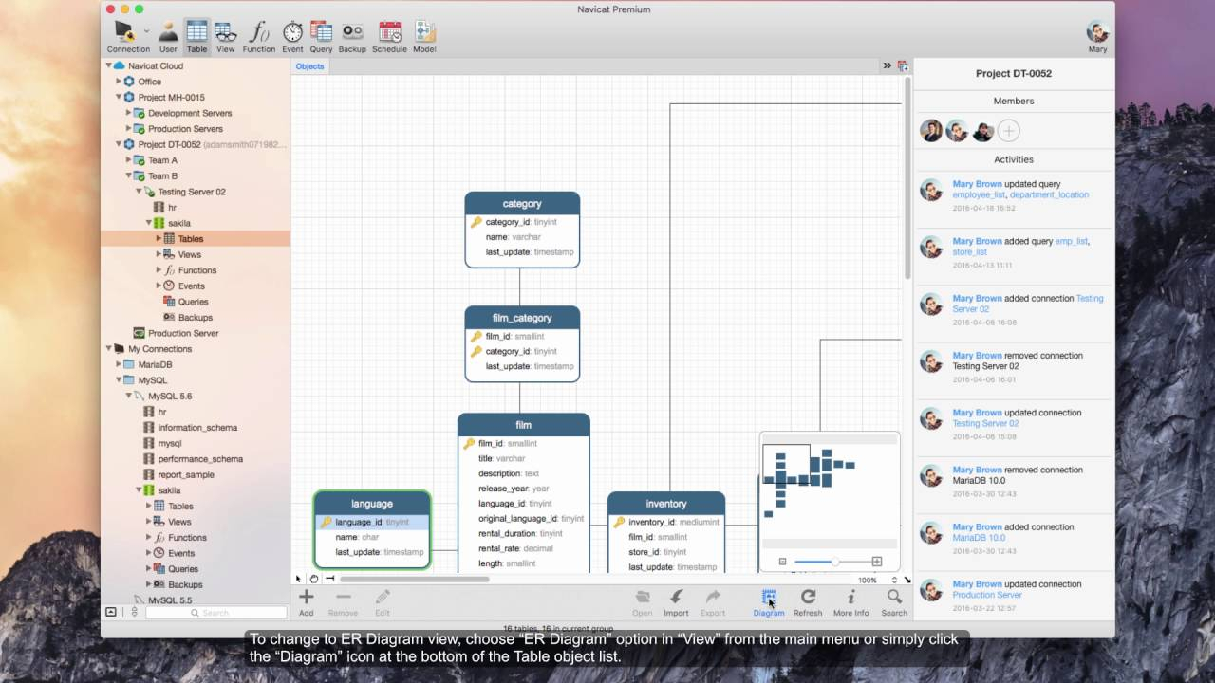The image size is (1215, 683).
Task: Open the store_list query link
Action: tap(969, 252)
